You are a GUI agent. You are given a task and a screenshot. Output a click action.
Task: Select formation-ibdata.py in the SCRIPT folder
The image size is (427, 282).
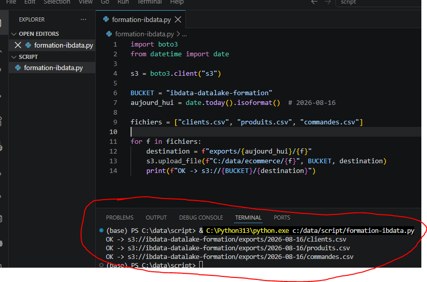(x=53, y=68)
